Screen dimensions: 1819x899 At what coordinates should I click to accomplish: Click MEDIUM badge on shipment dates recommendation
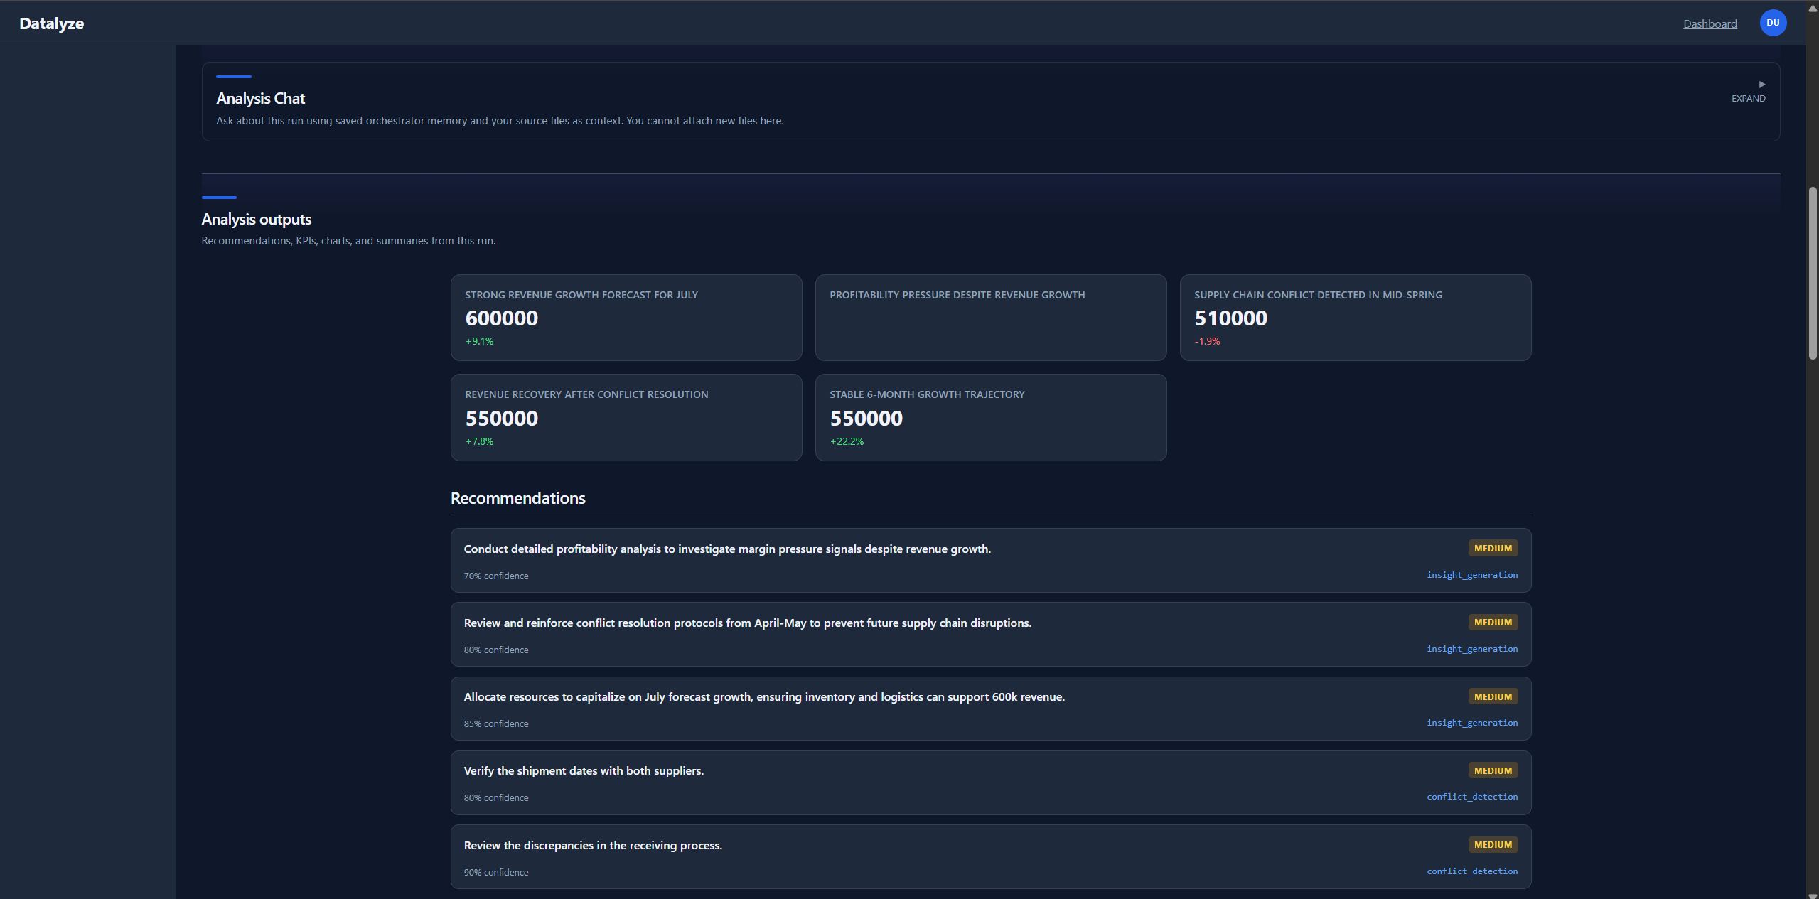pyautogui.click(x=1492, y=770)
